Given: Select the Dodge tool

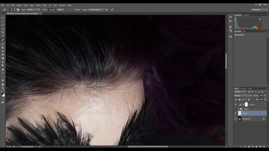Looking at the screenshot, I should pos(3,65).
